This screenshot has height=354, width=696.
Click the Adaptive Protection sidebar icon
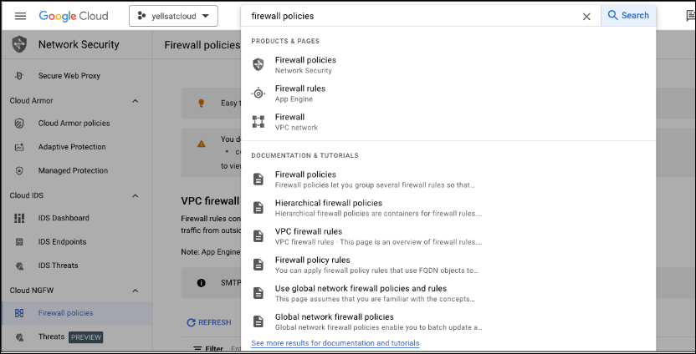(x=19, y=147)
